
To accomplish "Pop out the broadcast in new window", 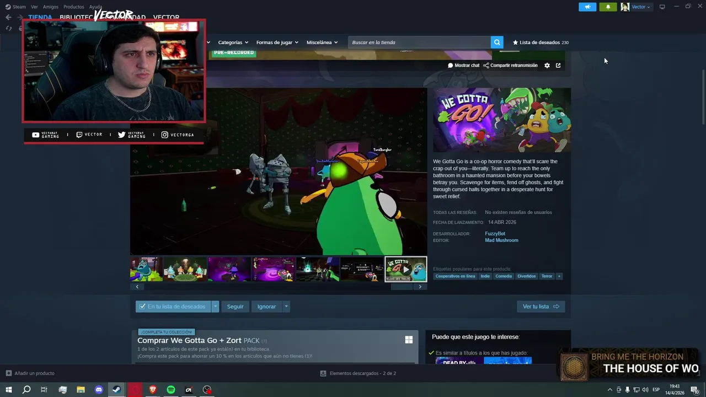I will pos(558,66).
